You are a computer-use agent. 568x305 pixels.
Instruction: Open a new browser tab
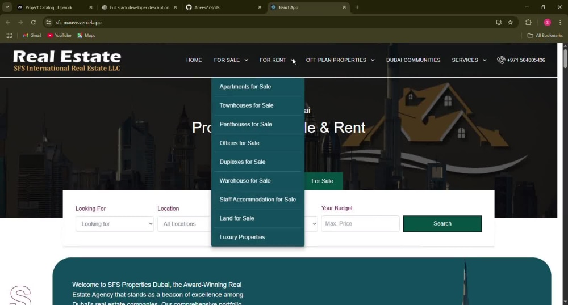coord(357,7)
